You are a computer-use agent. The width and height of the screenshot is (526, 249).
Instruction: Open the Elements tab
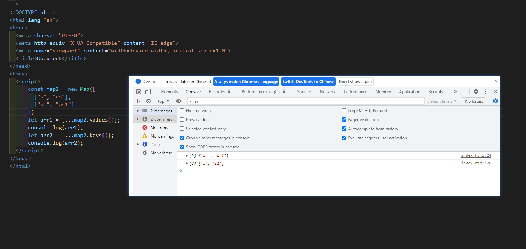(x=169, y=92)
